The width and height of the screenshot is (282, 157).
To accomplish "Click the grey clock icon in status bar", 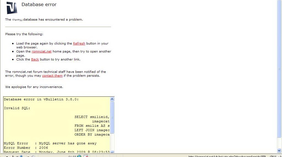I will pyautogui.click(x=33, y=156).
